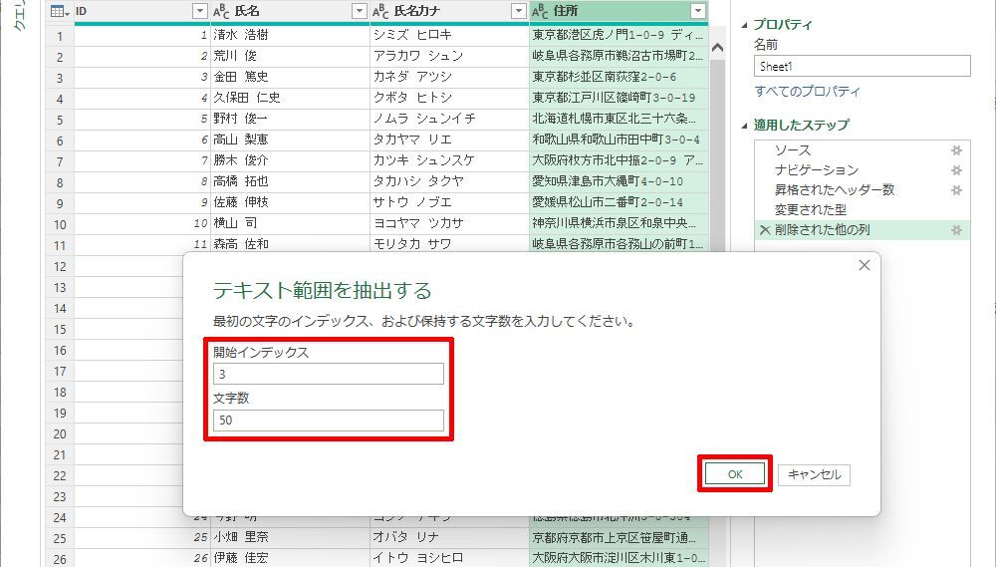The height and width of the screenshot is (567, 996).
Task: Open the table menu icon beside ID header
Action: (59, 11)
